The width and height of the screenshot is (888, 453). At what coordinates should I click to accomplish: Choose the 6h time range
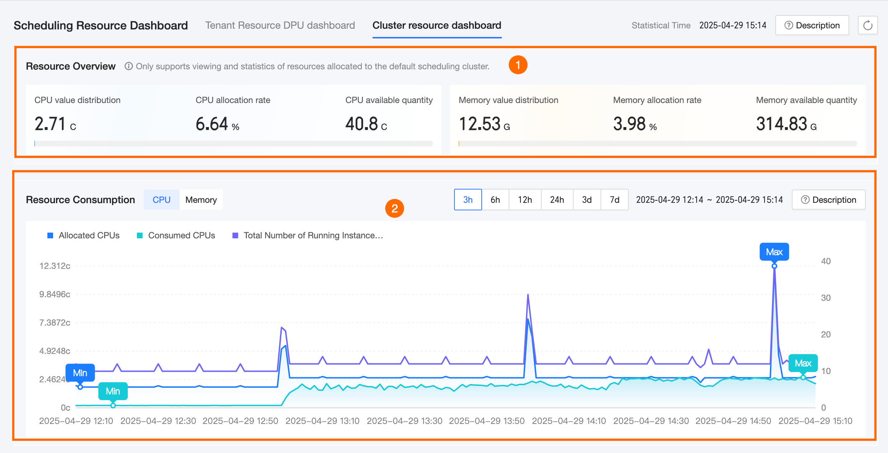(x=495, y=200)
